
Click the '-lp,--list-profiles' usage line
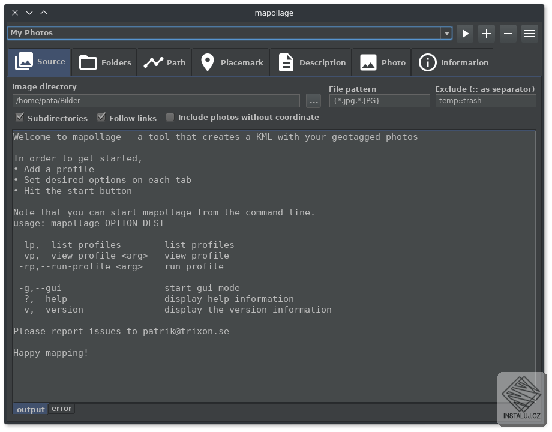coord(127,245)
